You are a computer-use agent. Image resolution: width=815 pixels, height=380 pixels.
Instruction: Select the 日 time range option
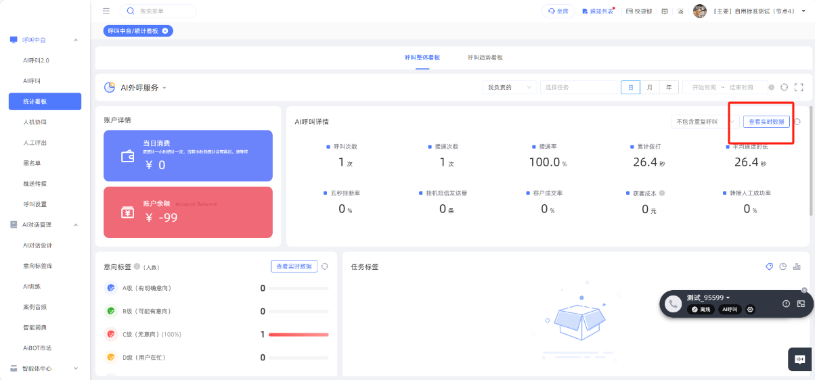[x=630, y=87]
